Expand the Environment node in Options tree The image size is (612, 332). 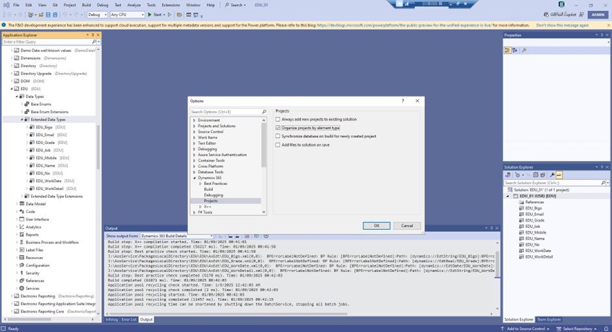pyautogui.click(x=195, y=120)
